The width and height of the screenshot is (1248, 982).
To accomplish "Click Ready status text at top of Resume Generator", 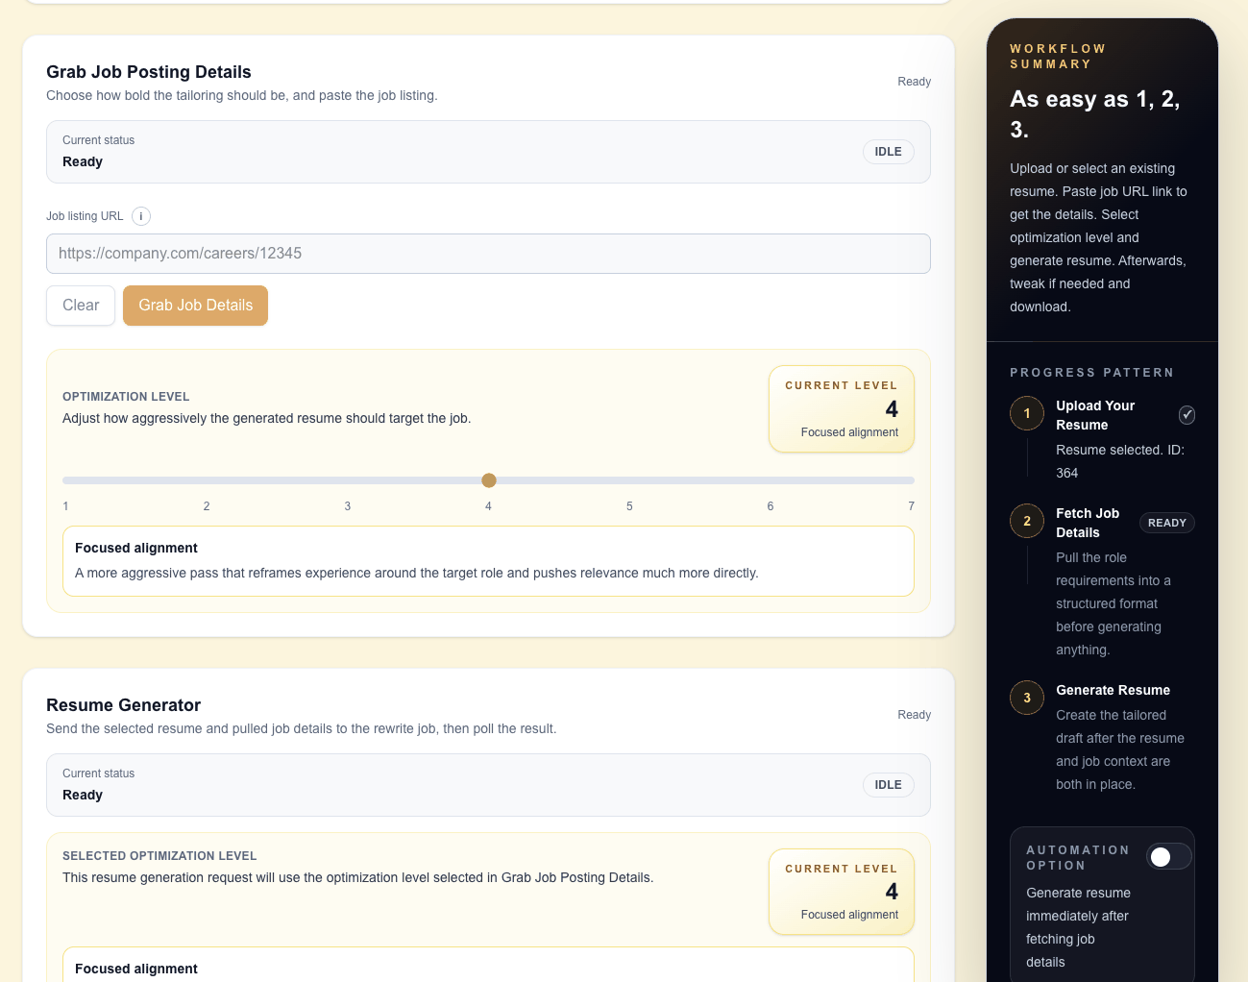I will (x=915, y=715).
